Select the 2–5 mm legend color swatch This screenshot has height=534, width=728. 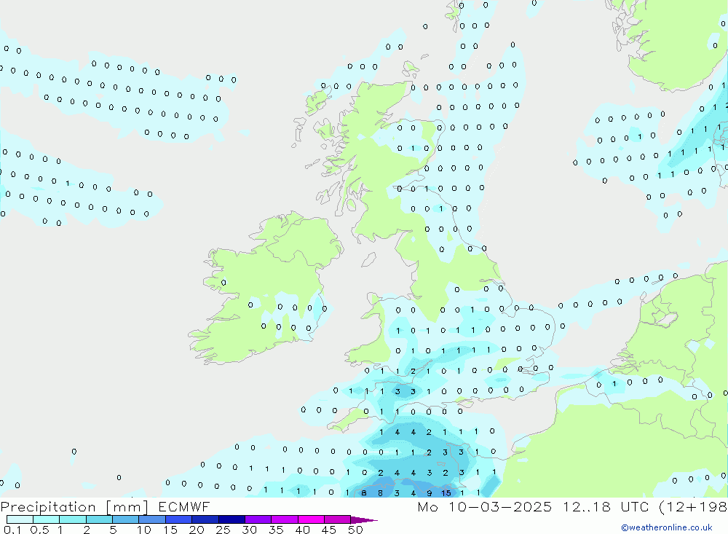(x=99, y=519)
